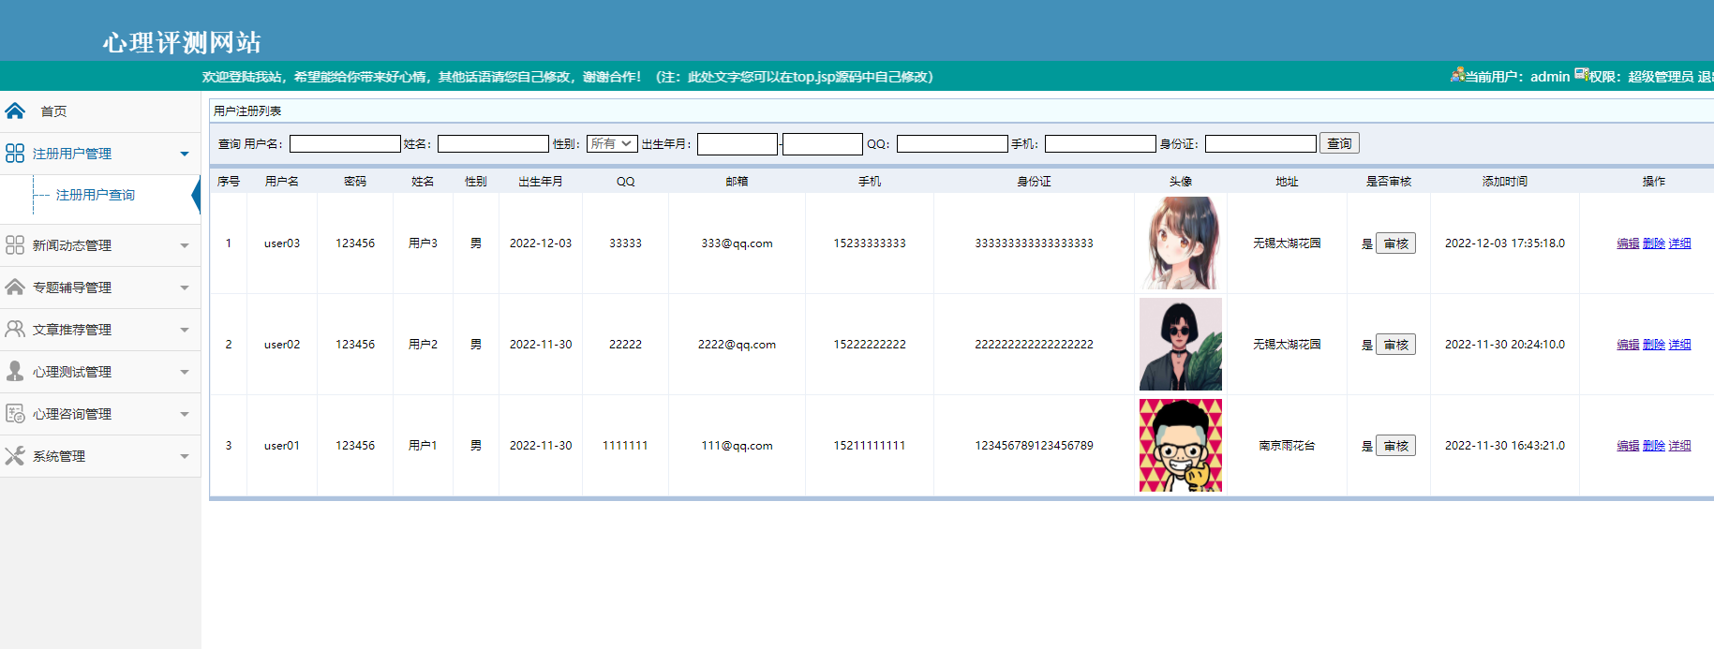Click 删除 link for user03
This screenshot has width=1714, height=649.
pos(1654,243)
